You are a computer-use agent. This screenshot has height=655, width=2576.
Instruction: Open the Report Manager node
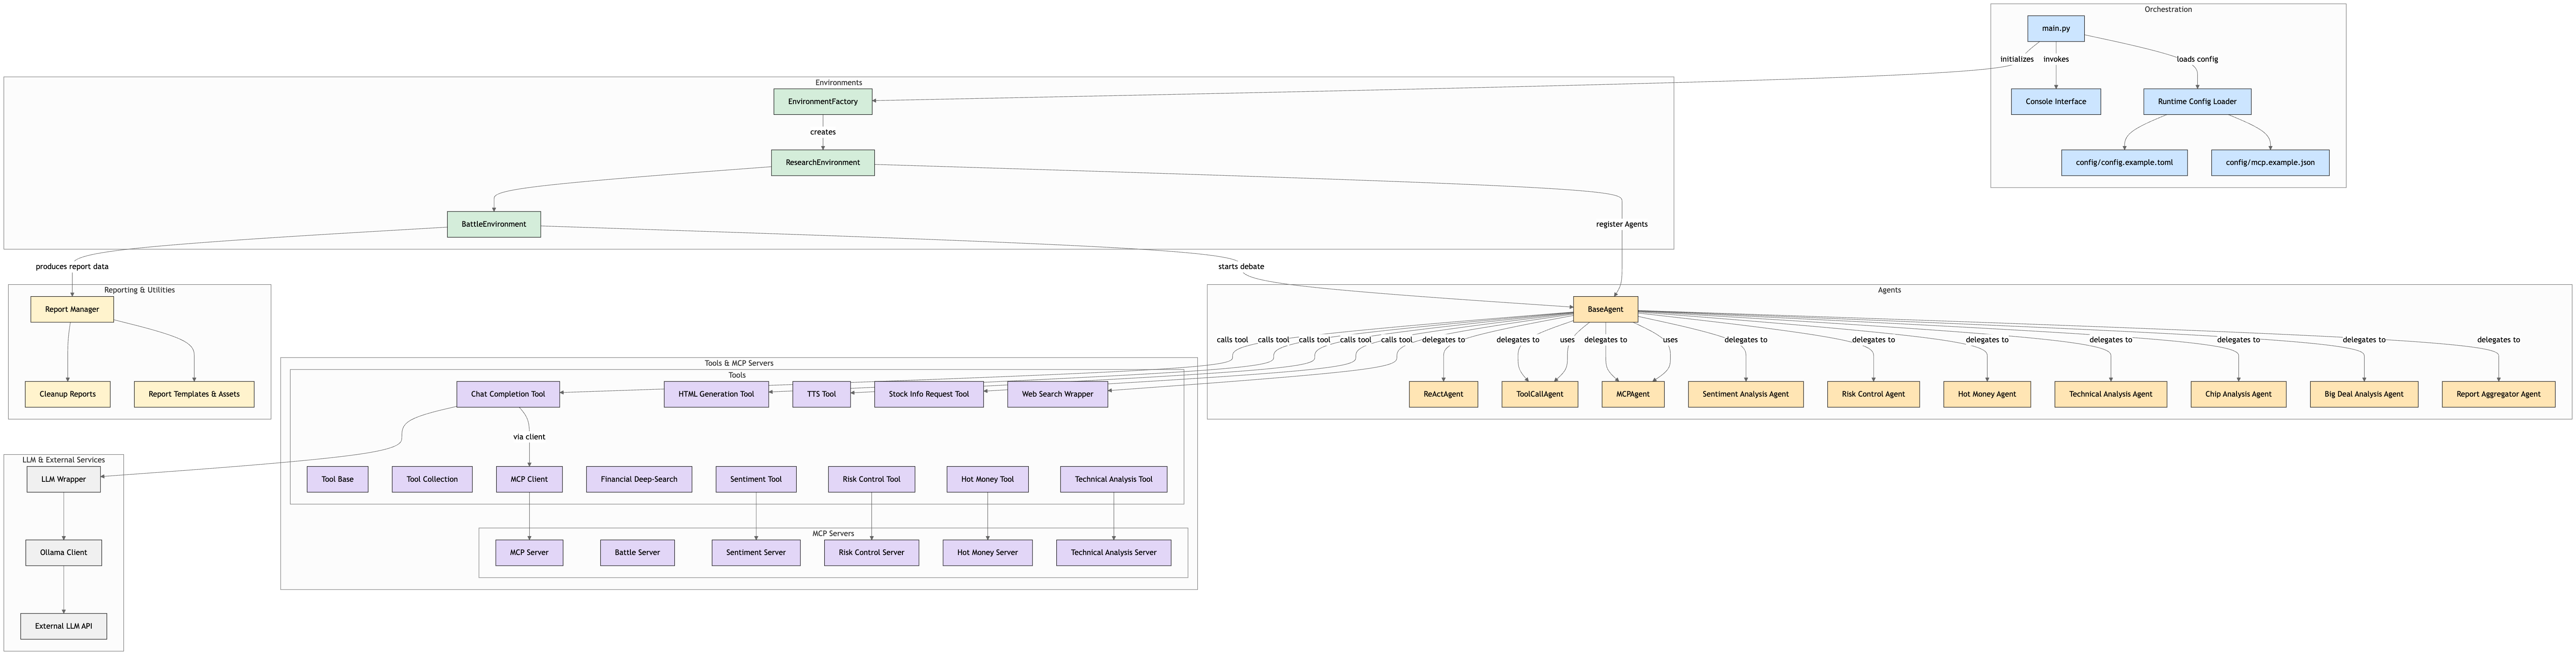click(x=71, y=309)
